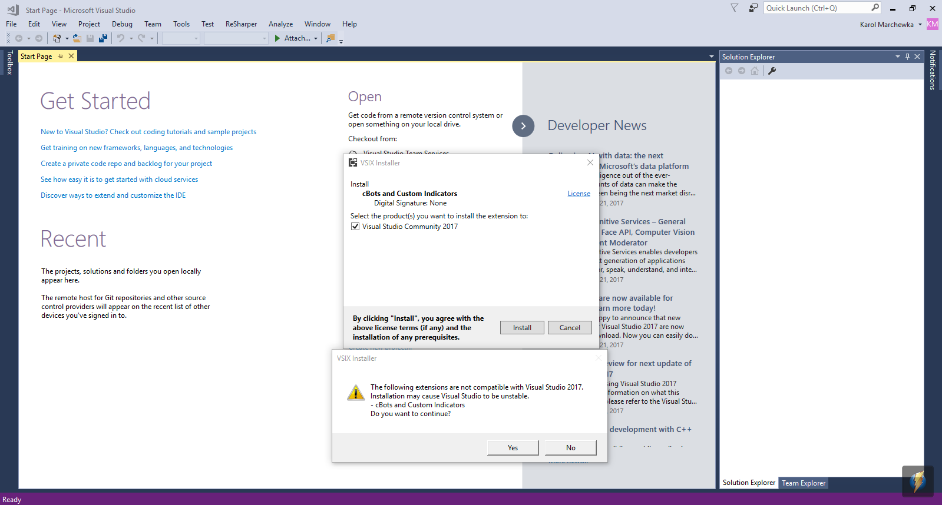Open 'New to Visual Studio?' tutorials link
Image resolution: width=942 pixels, height=505 pixels.
coord(148,132)
